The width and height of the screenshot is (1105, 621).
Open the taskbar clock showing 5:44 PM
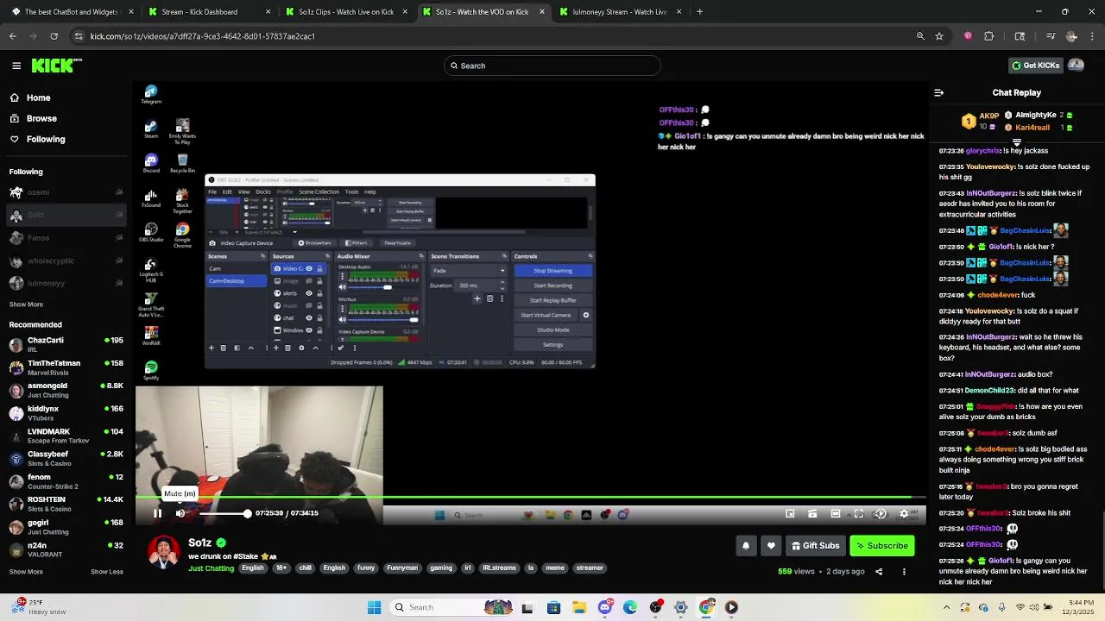tap(1080, 607)
